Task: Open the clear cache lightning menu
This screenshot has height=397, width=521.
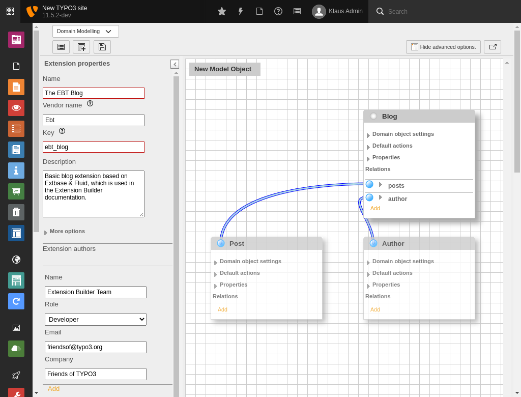Action: coord(240,11)
